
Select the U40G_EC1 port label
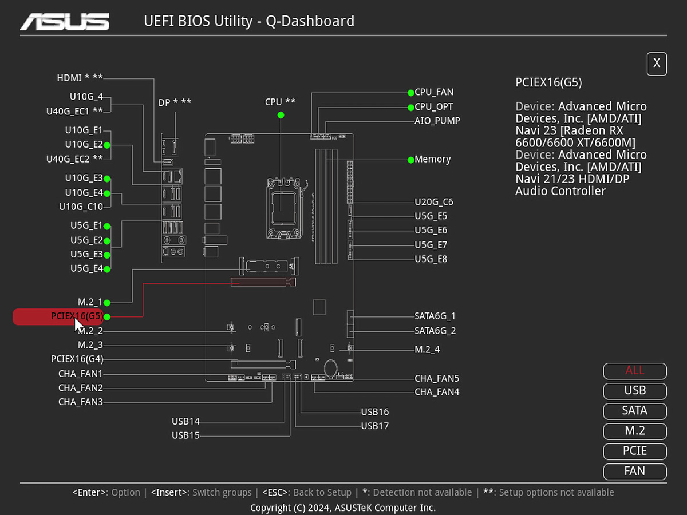[x=74, y=111]
